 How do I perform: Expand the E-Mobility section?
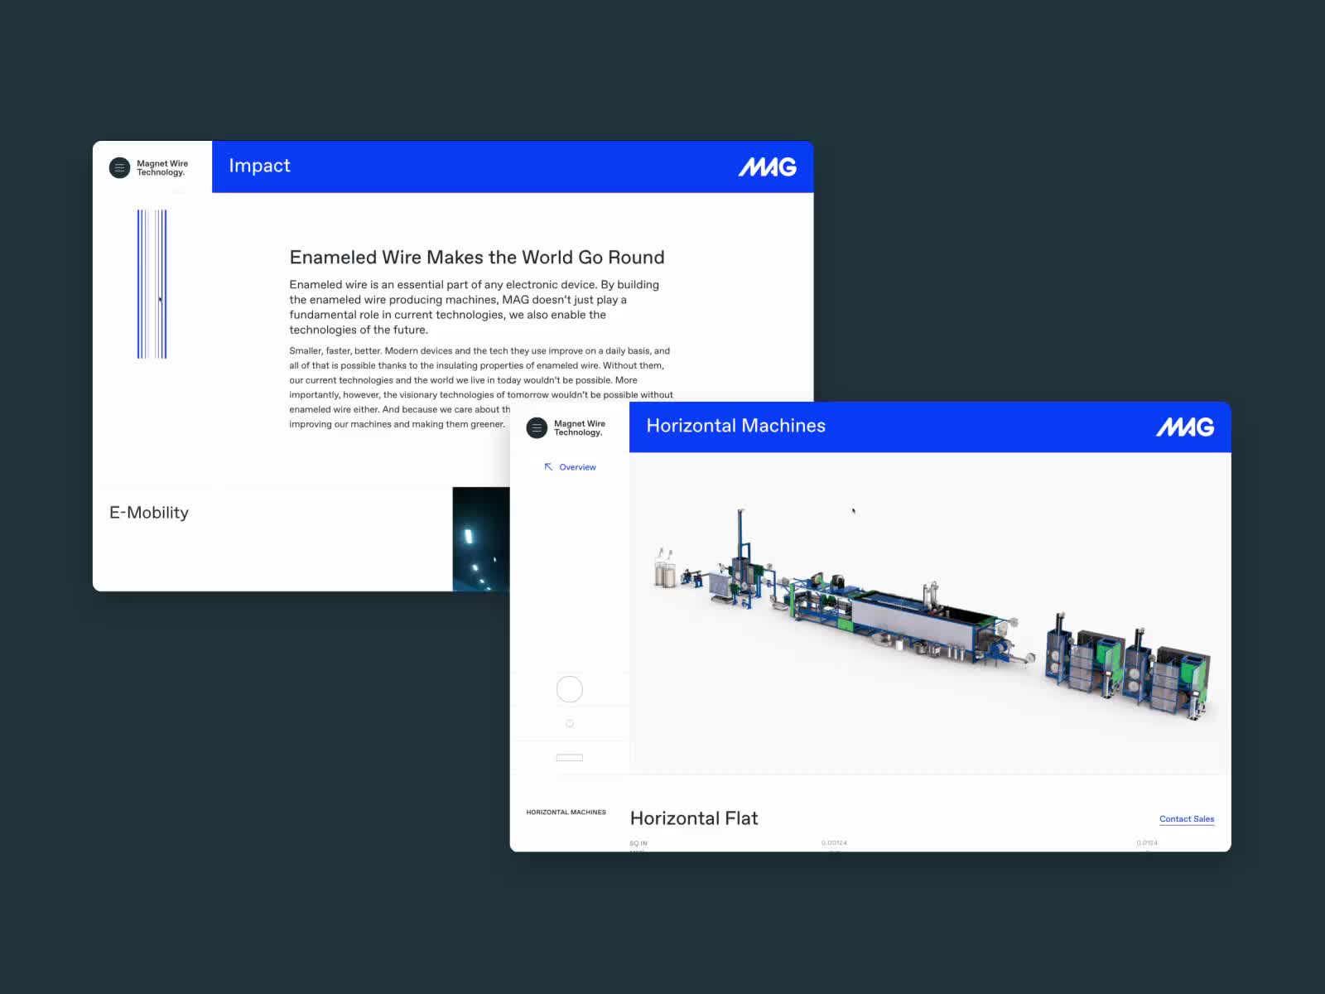[150, 513]
